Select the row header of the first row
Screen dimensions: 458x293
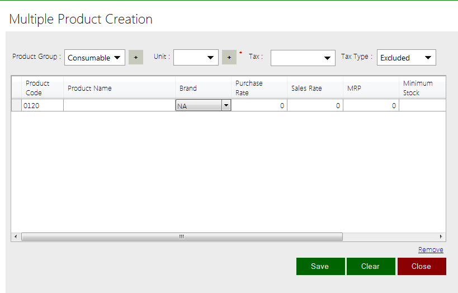(x=16, y=105)
